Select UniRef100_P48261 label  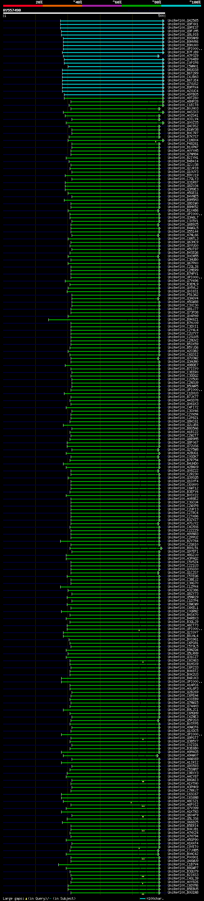183,144
